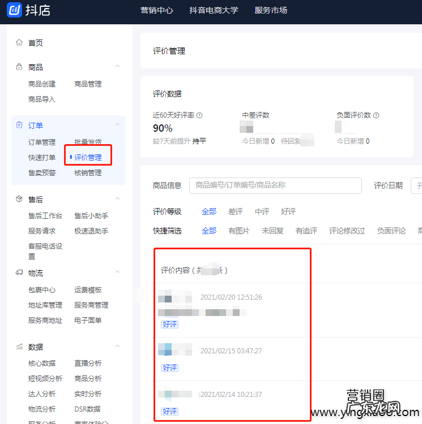This screenshot has height=424, width=422.
Task: Filter 评价等级 by 差评
Action: click(x=236, y=211)
